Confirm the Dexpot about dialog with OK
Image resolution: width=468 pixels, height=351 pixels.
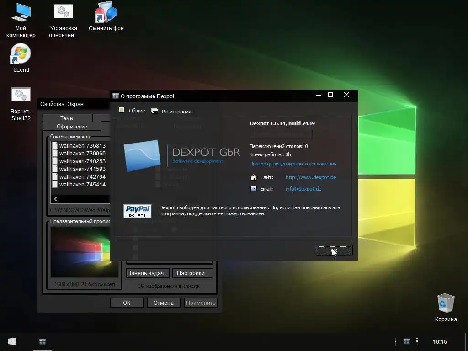[334, 250]
